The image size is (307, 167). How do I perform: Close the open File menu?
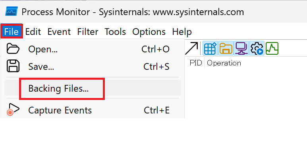tap(12, 31)
